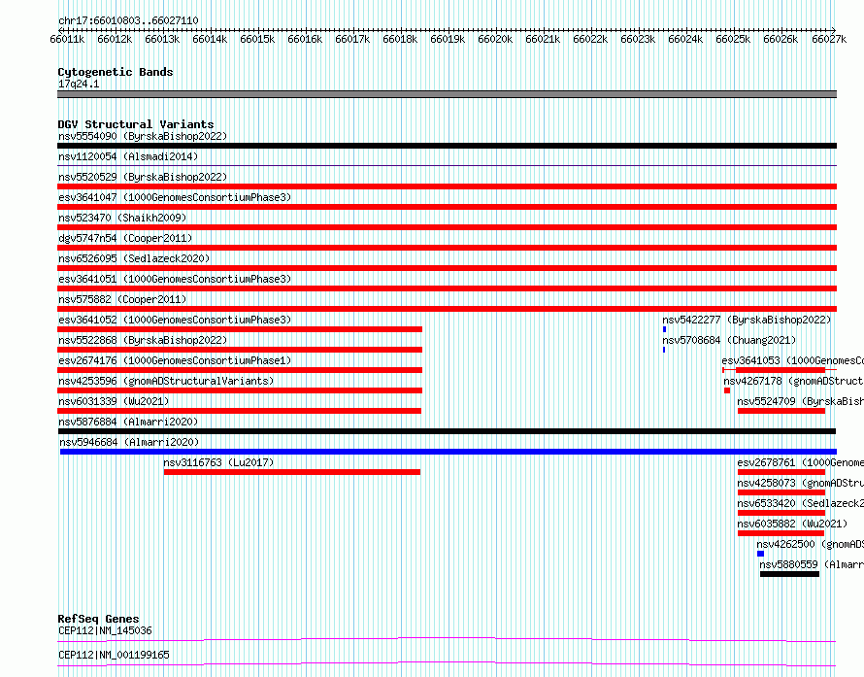This screenshot has width=864, height=677.
Task: Open nsv5422277 (ByrskaBishop2022) variant label
Action: (747, 320)
